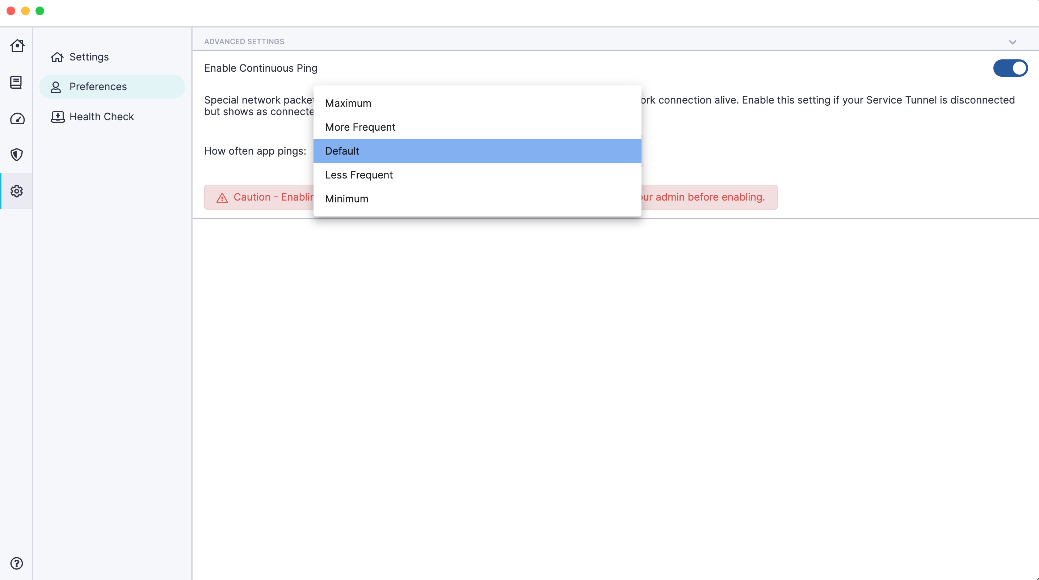Click the Caution warning triangle icon
The width and height of the screenshot is (1039, 580).
click(222, 198)
